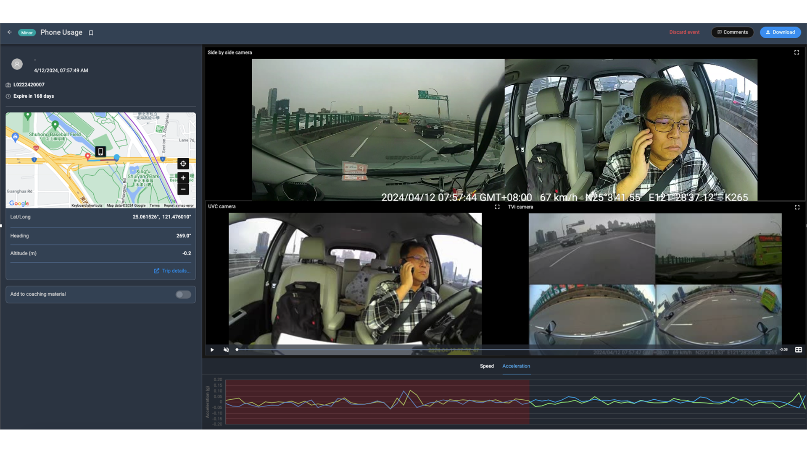Change the camera layout grid
807x453 pixels.
[x=799, y=350]
